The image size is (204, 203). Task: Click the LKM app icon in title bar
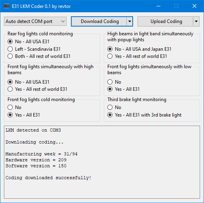[6, 6]
